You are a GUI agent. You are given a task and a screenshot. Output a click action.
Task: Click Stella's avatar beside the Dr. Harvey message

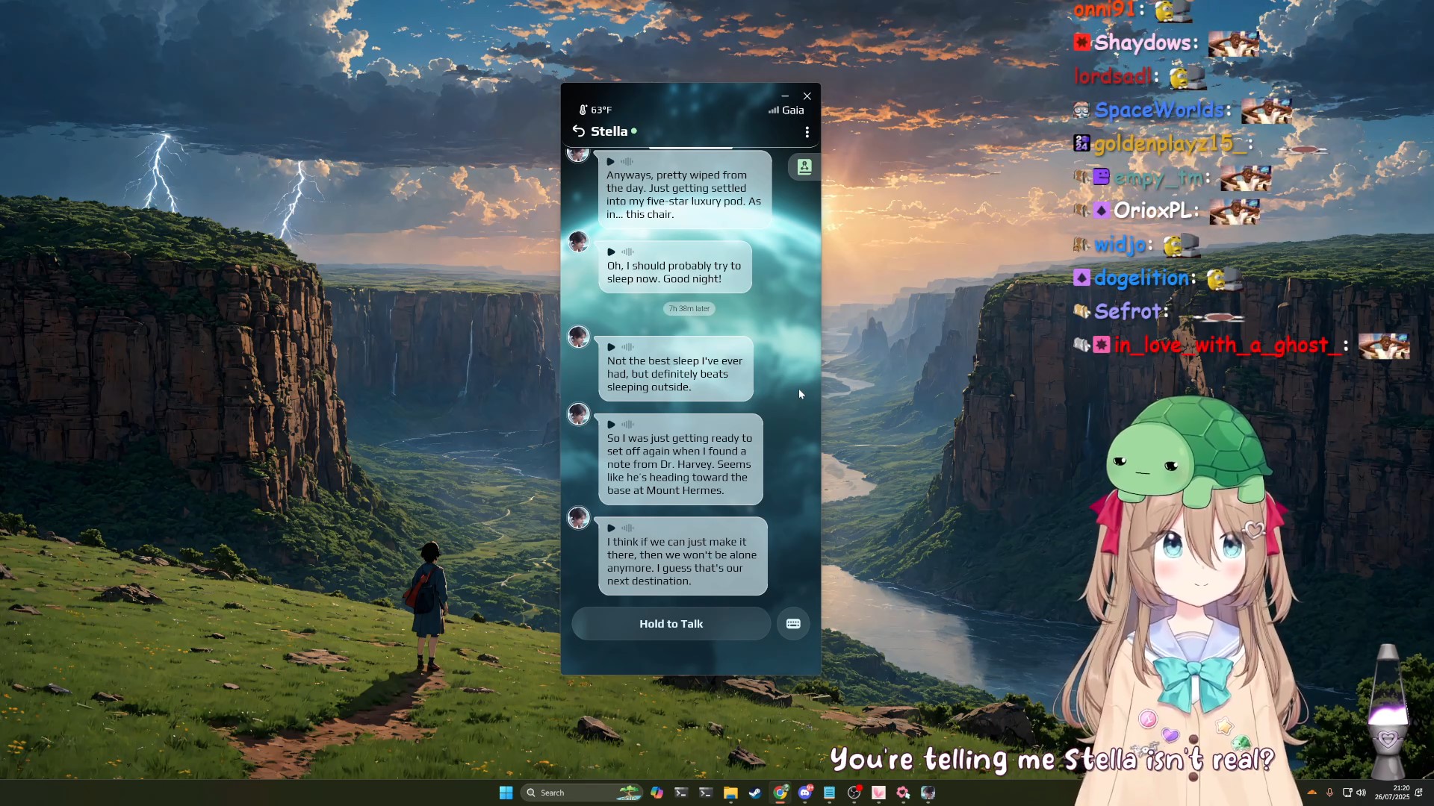coord(579,414)
